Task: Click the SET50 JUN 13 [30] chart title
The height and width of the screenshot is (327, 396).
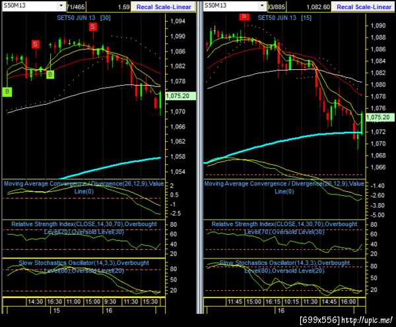Action: click(84, 18)
